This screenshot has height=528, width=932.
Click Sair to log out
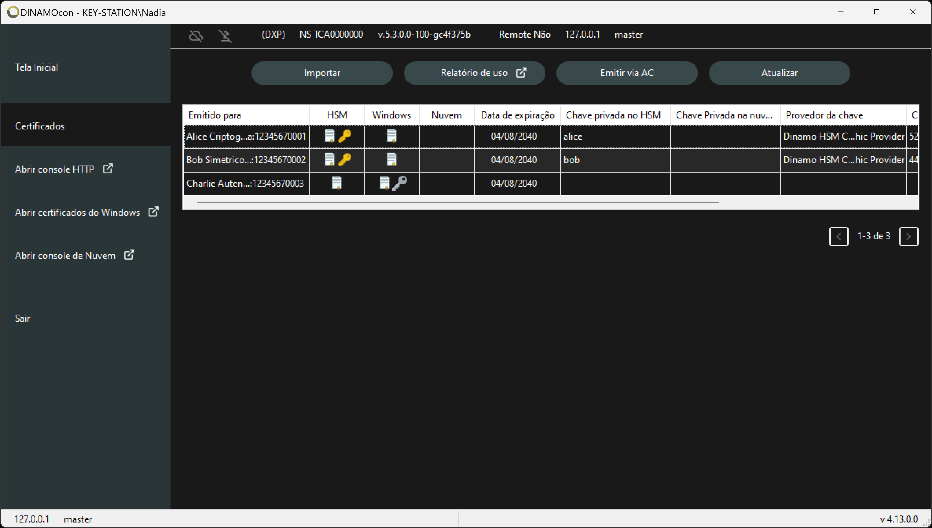click(x=22, y=319)
